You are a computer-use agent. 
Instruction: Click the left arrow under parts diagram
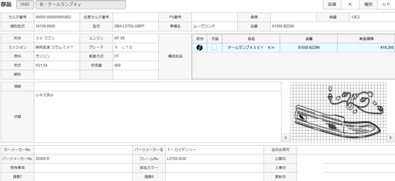click(285, 138)
